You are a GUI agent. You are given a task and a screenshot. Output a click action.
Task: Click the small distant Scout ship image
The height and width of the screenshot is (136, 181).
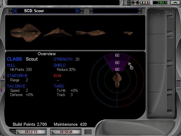[x=128, y=33]
